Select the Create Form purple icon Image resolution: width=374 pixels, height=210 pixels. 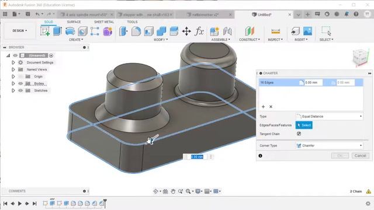108,31
